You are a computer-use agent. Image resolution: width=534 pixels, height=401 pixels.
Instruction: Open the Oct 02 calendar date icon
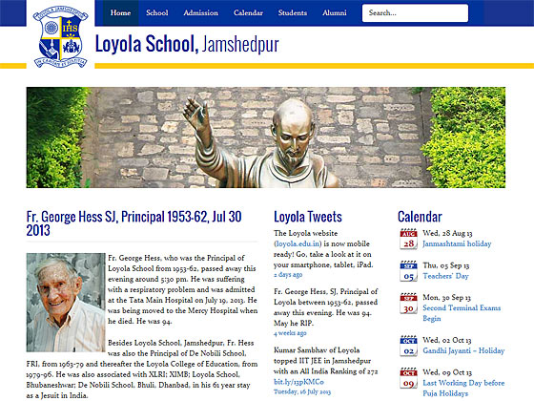[x=408, y=346]
